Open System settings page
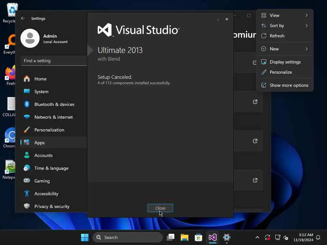The width and height of the screenshot is (327, 245). tap(54, 92)
